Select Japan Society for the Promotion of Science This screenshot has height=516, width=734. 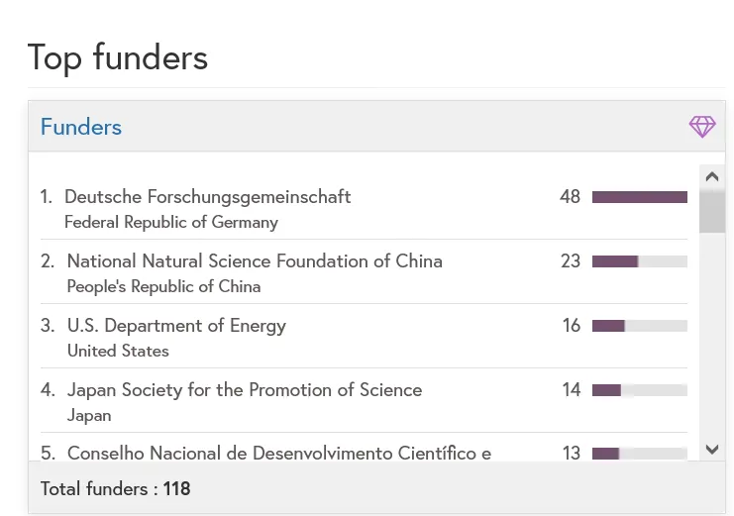click(x=245, y=390)
